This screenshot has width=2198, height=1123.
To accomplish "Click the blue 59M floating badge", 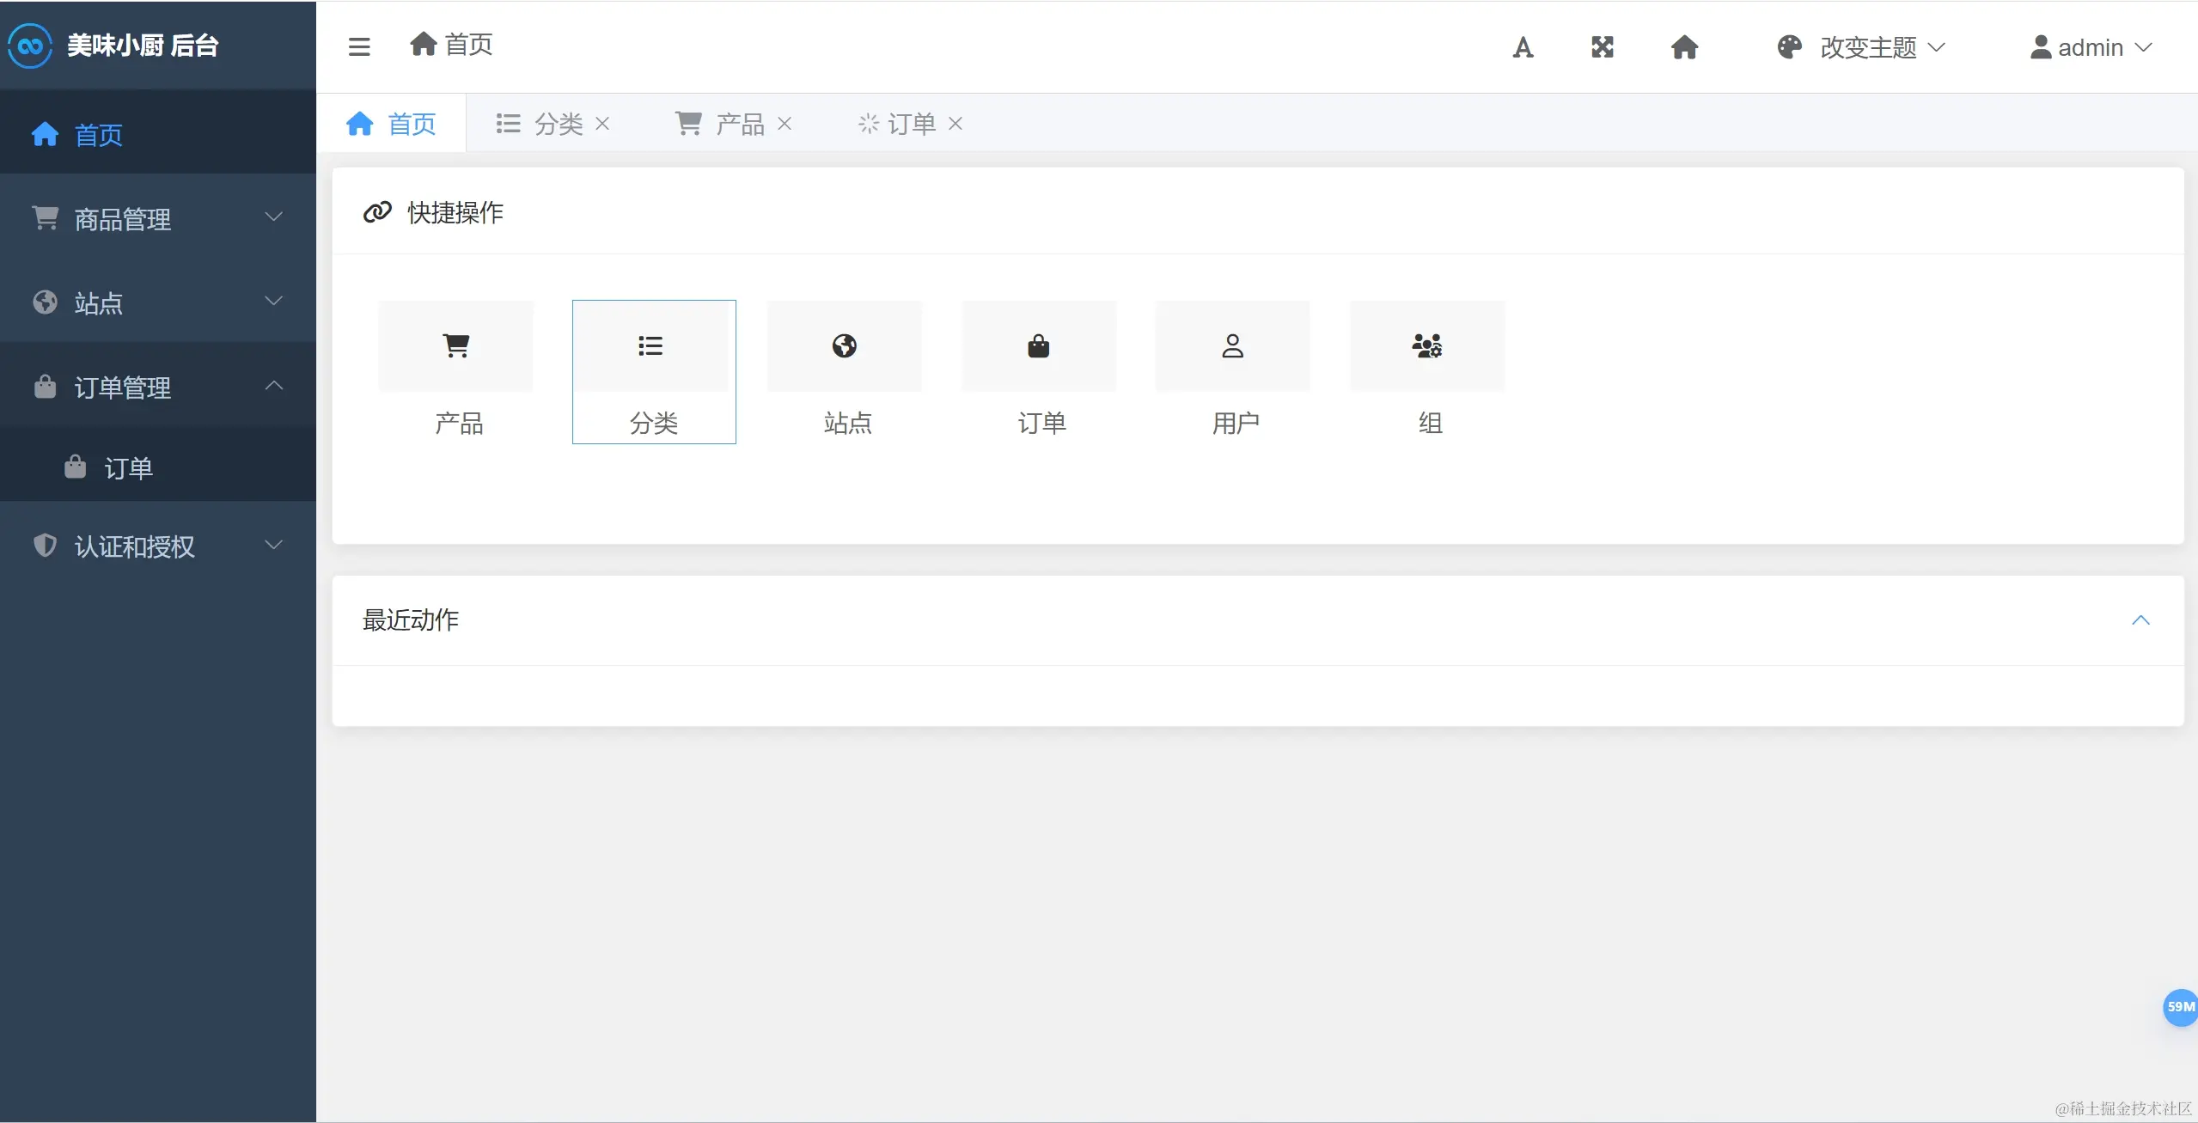I will (x=2180, y=1007).
